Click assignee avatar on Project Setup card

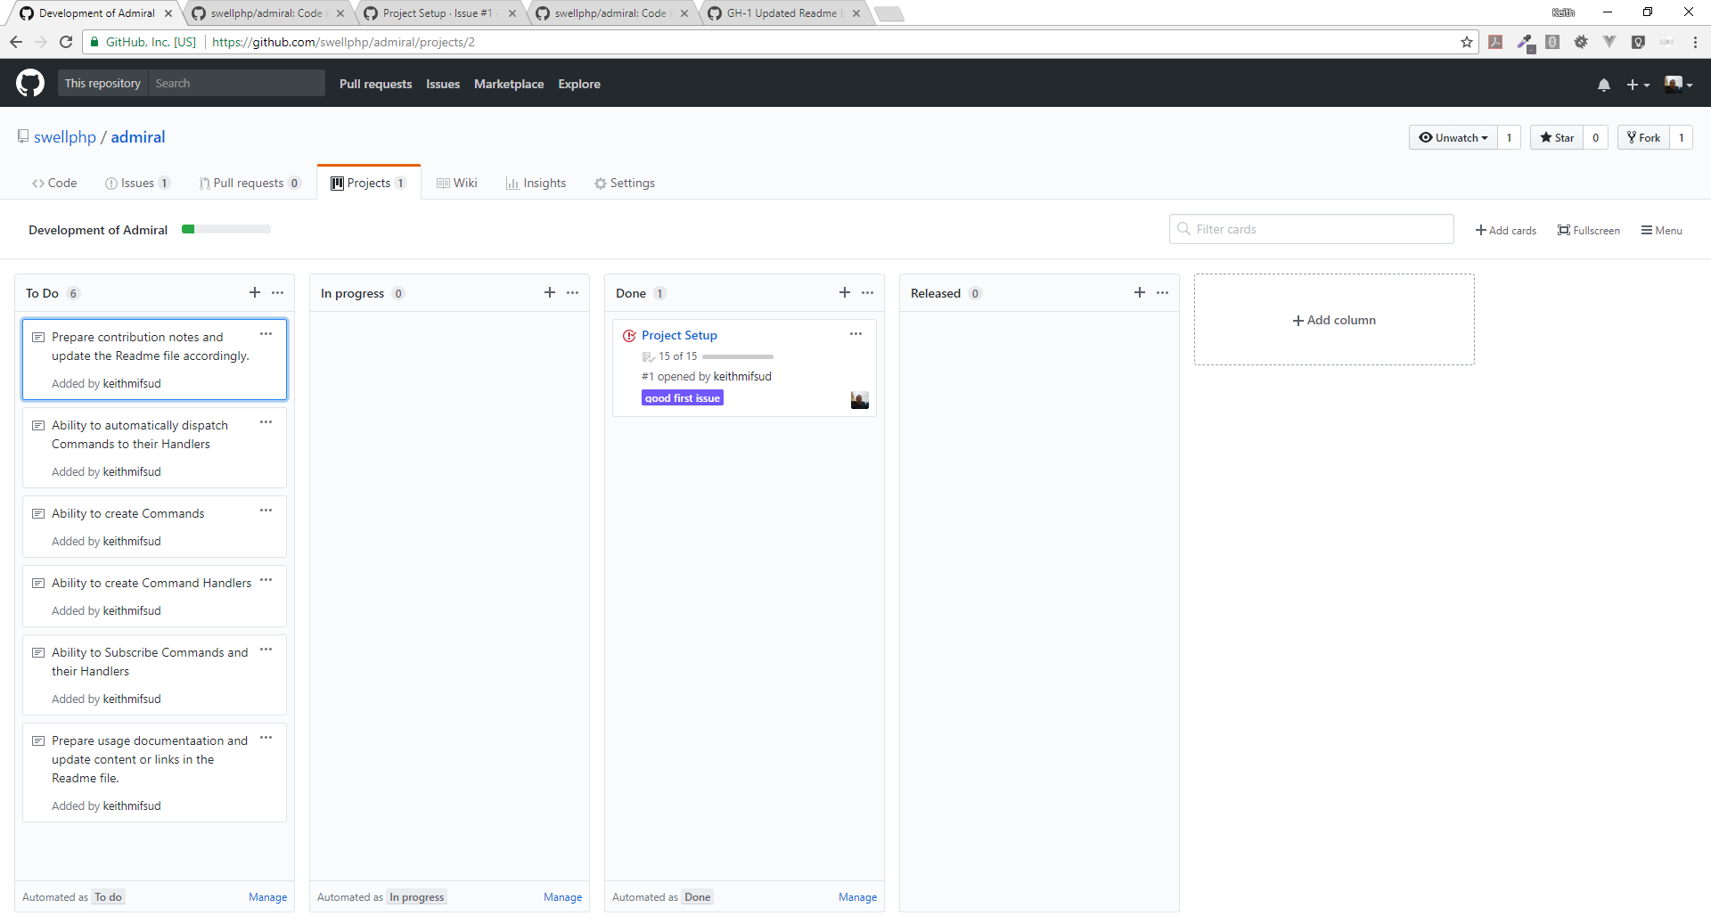point(860,400)
